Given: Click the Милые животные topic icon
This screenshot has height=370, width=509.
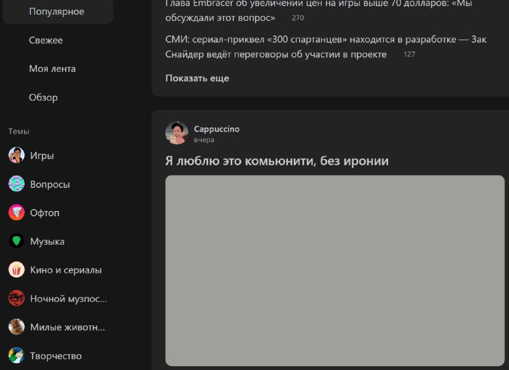Looking at the screenshot, I should tap(17, 327).
